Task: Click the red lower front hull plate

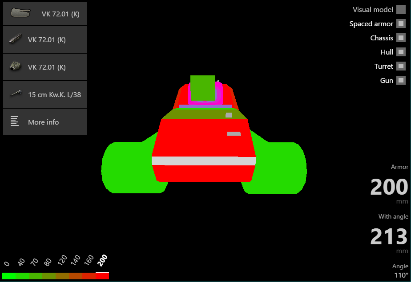Action: coord(204,173)
